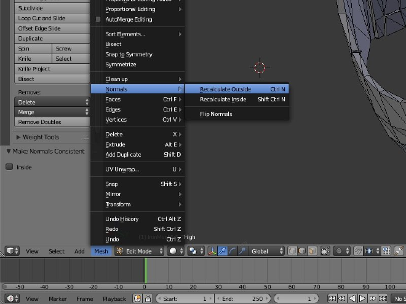Open the timeline editor type selector
This screenshot has width=406, height=304.
click(12, 298)
